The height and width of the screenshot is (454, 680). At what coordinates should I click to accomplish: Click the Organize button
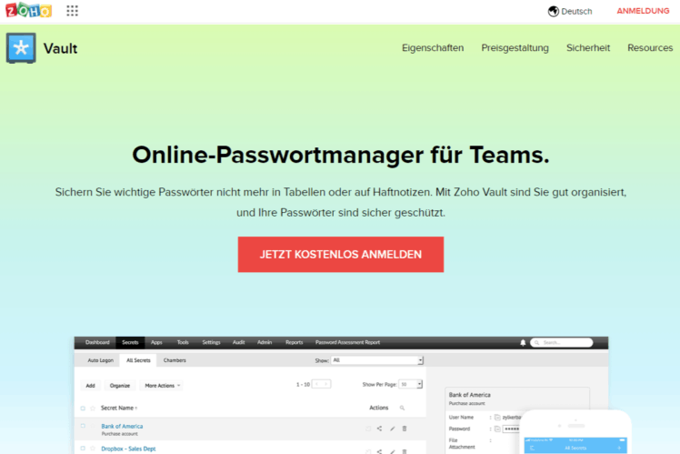(120, 386)
